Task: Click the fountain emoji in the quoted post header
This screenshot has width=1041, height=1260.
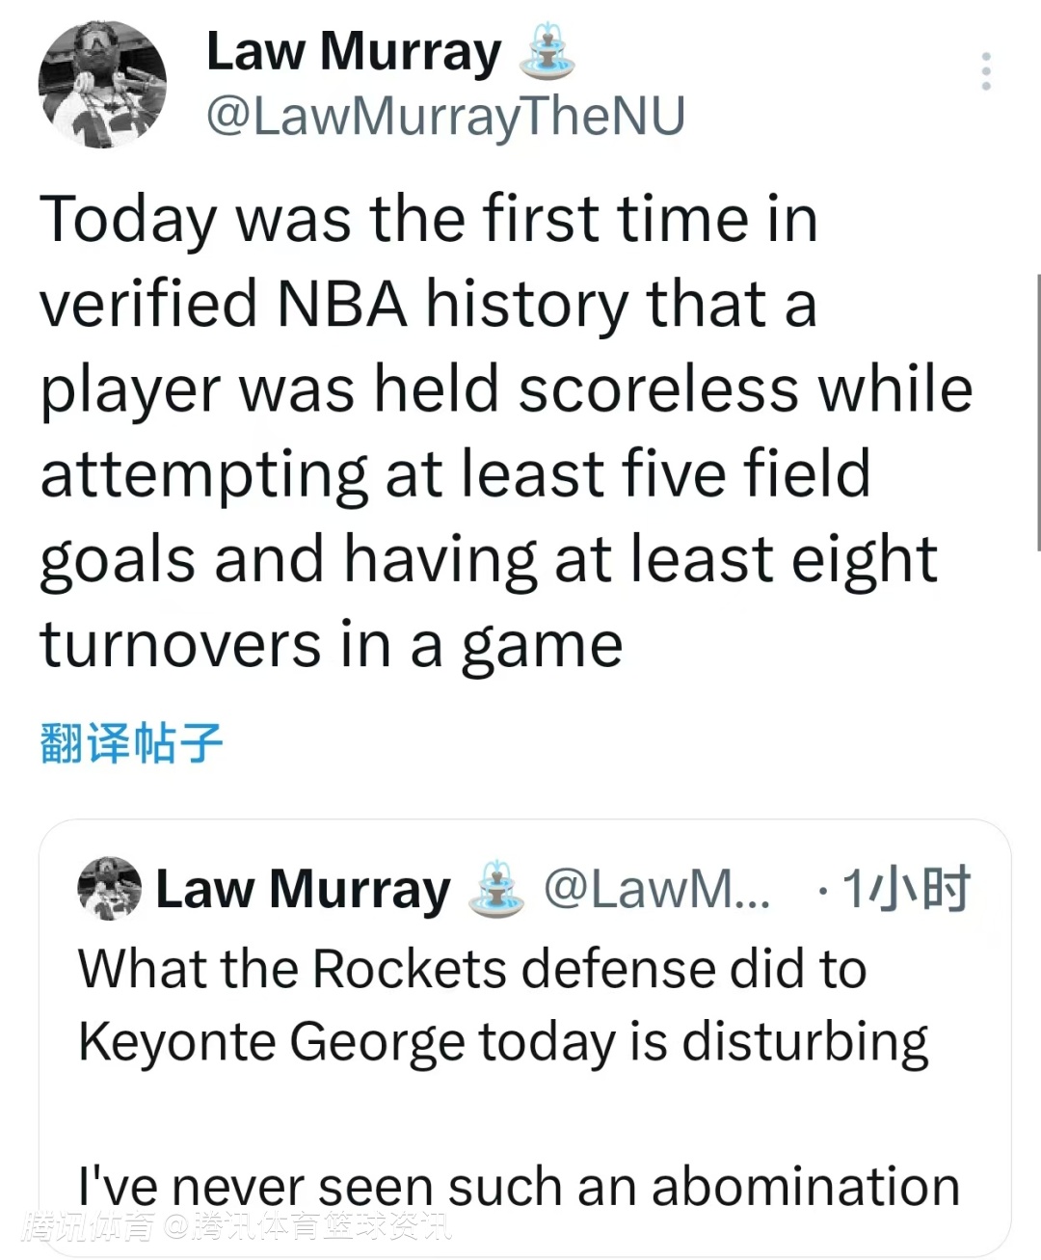Action: (x=495, y=888)
